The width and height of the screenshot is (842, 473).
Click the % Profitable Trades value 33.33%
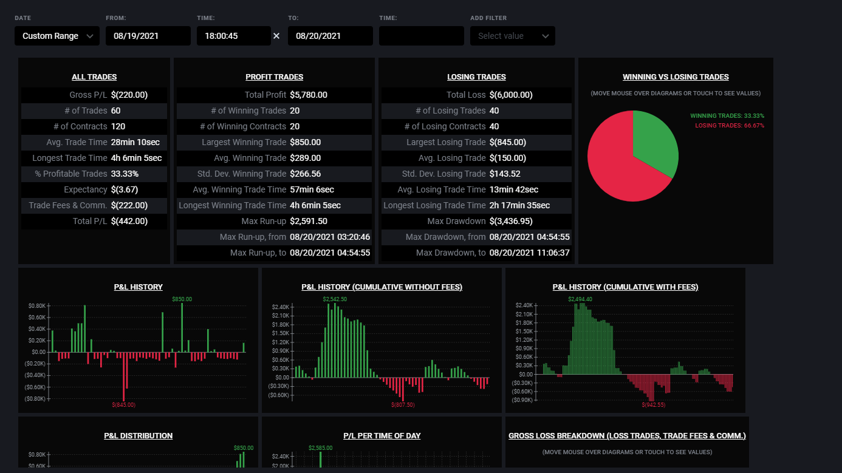[x=125, y=174]
